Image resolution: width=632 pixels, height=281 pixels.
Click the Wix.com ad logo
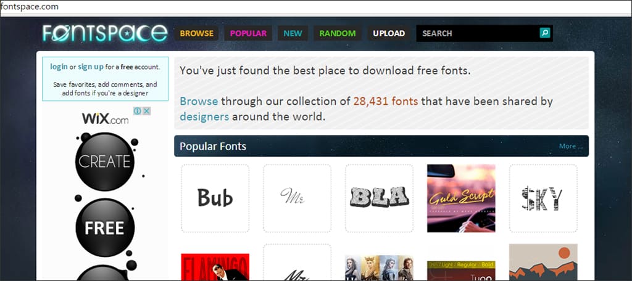point(105,119)
